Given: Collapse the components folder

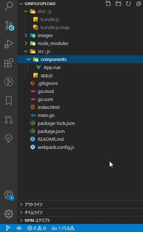Looking at the screenshot, I should 29,59.
